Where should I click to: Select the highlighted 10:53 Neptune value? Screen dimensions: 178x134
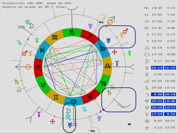170,108
